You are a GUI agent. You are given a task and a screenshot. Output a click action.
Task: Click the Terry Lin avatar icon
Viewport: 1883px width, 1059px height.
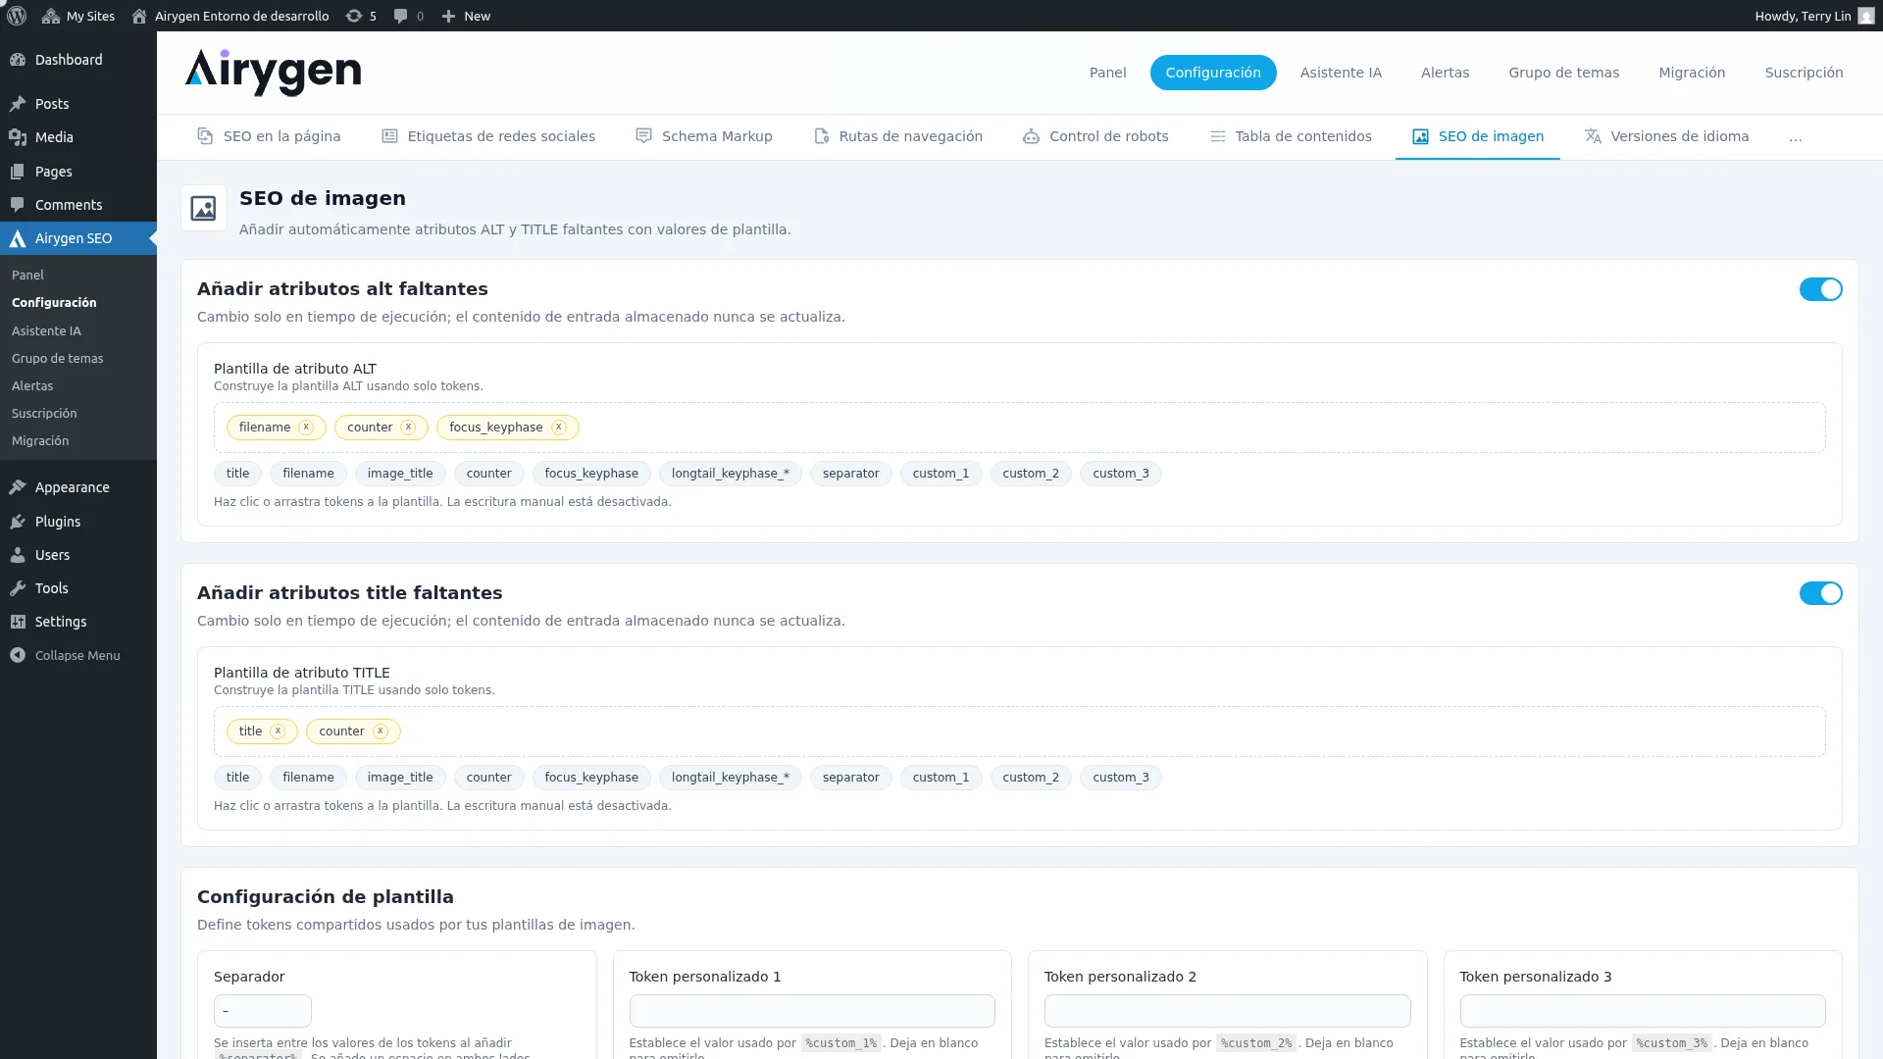click(1865, 16)
